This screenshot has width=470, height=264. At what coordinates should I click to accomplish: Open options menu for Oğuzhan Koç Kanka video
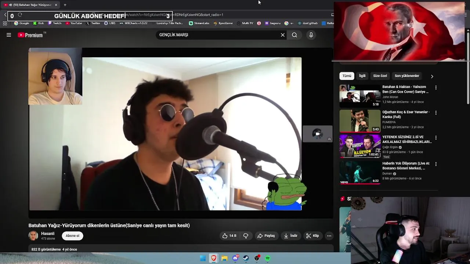tap(436, 113)
